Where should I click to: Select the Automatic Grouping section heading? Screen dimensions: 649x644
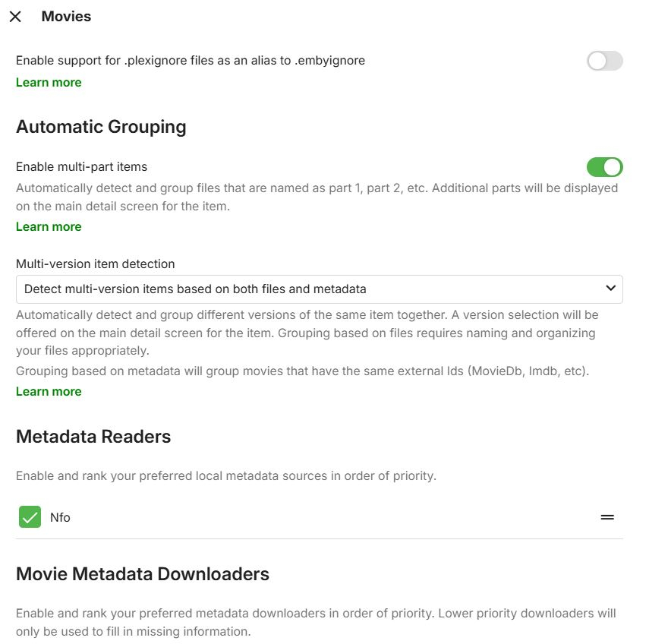tap(101, 126)
